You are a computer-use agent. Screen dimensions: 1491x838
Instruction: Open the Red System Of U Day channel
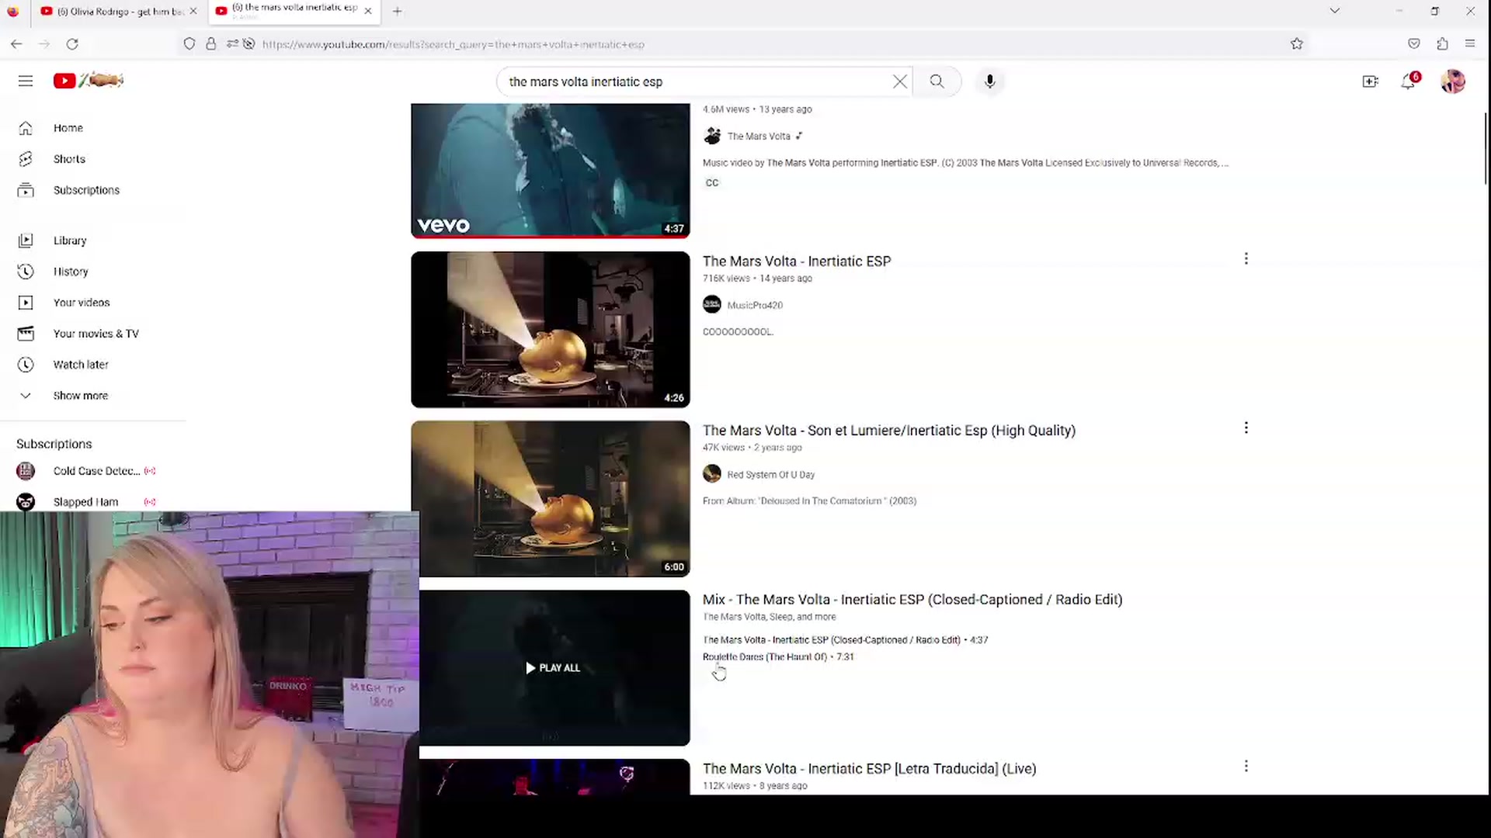click(770, 475)
